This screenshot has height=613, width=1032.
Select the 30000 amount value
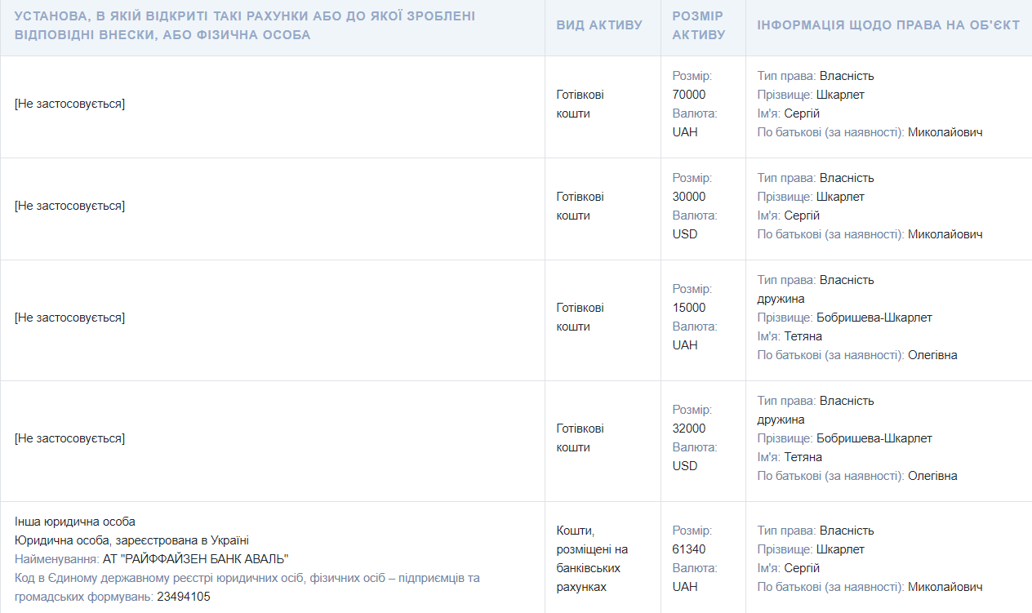click(x=689, y=197)
